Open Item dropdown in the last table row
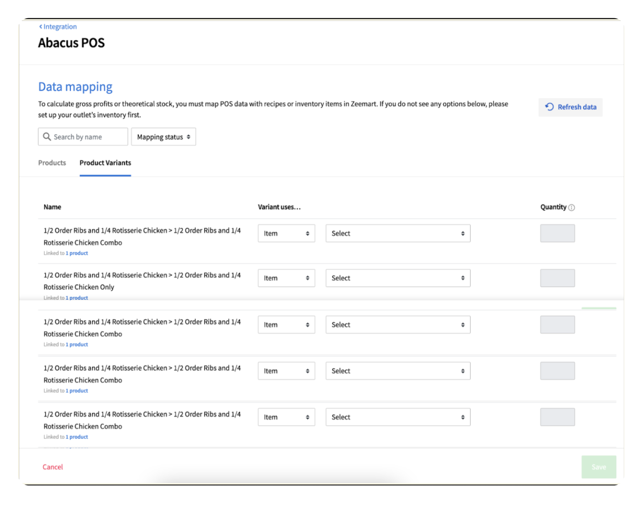Screen dimensions: 644x505 (x=286, y=417)
